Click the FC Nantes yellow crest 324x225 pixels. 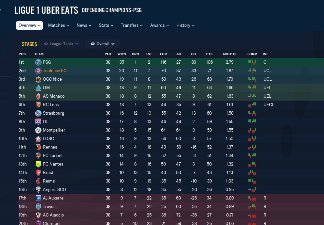pyautogui.click(x=38, y=164)
